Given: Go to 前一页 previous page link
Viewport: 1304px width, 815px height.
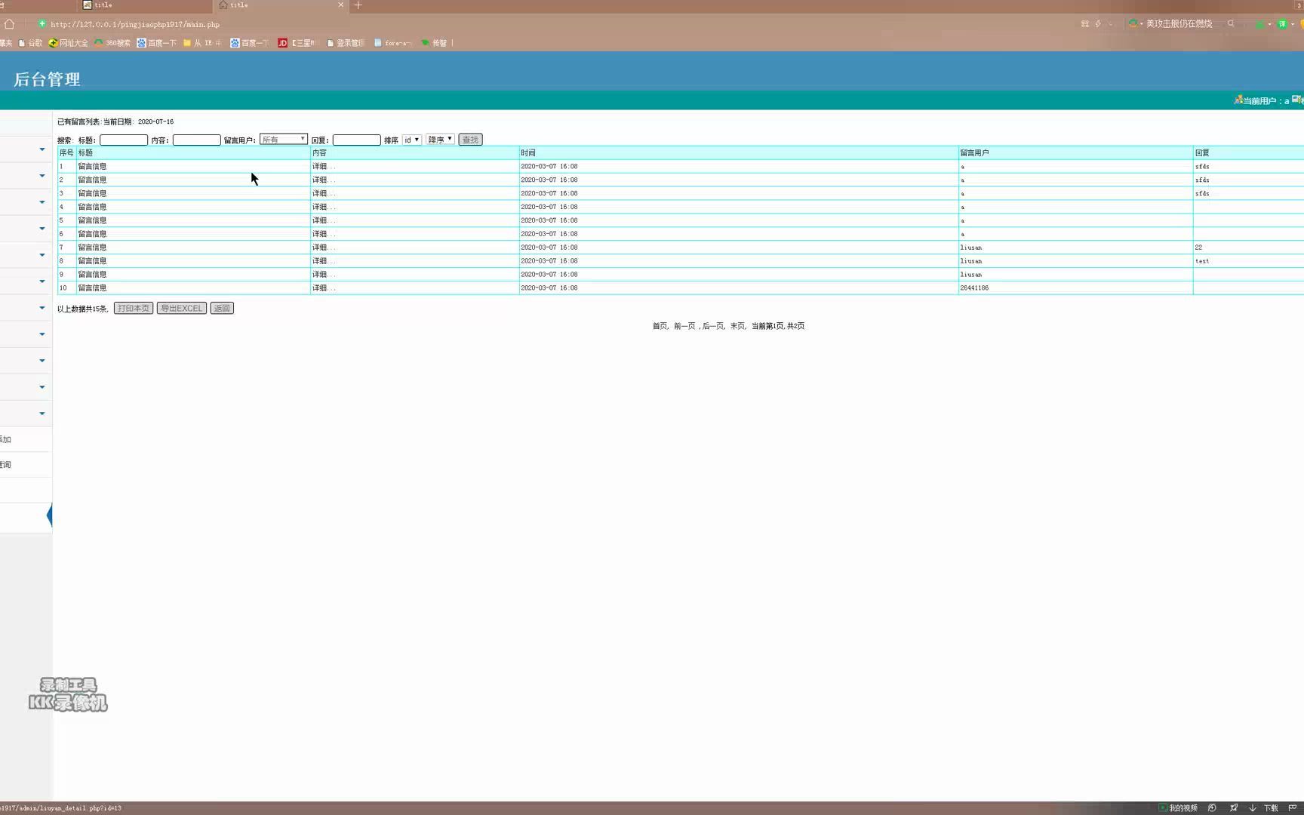Looking at the screenshot, I should [x=684, y=326].
